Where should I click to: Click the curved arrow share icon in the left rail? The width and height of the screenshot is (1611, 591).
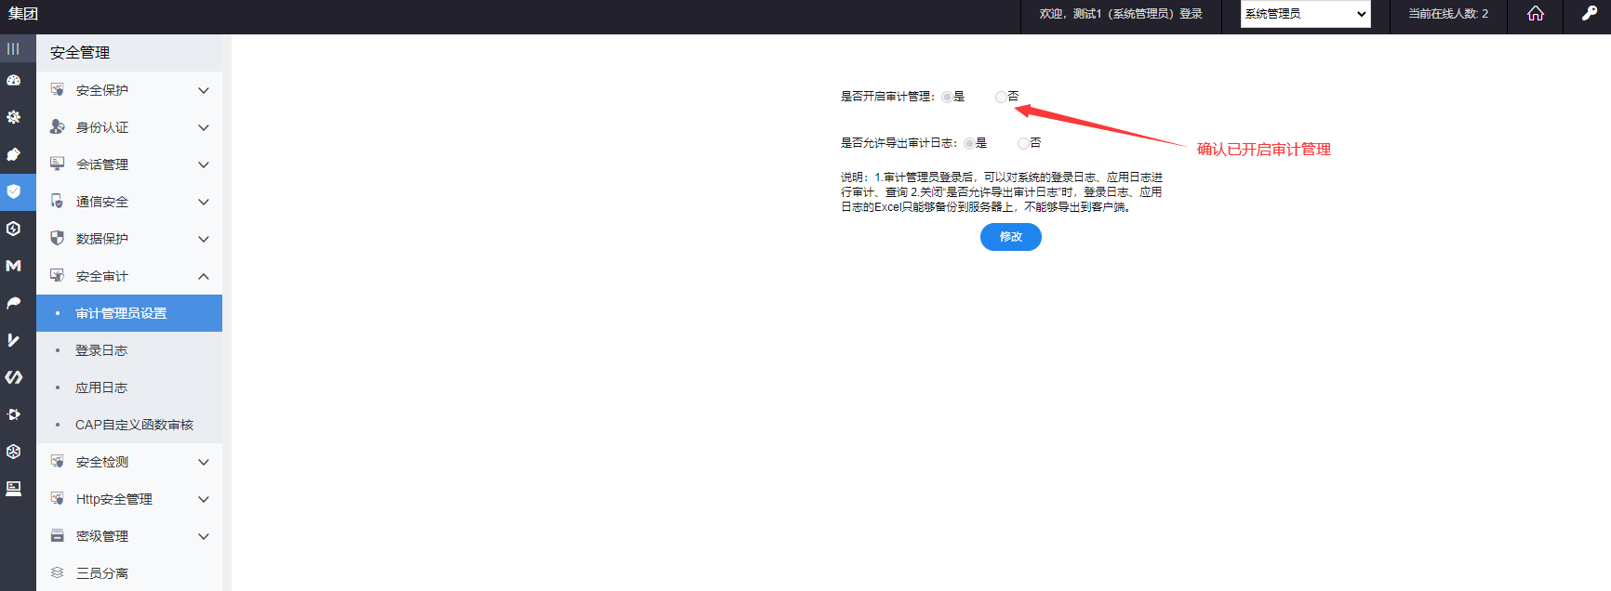[13, 303]
